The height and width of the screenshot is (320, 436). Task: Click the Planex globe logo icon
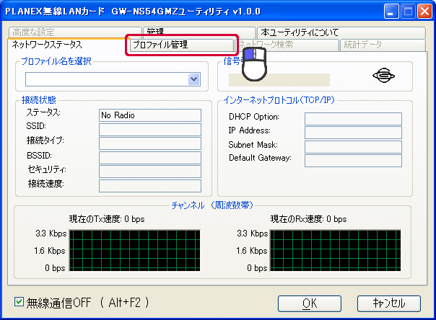383,75
